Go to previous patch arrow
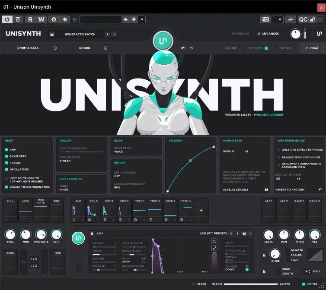Image resolution: width=326 pixels, height=290 pixels. tap(108, 34)
